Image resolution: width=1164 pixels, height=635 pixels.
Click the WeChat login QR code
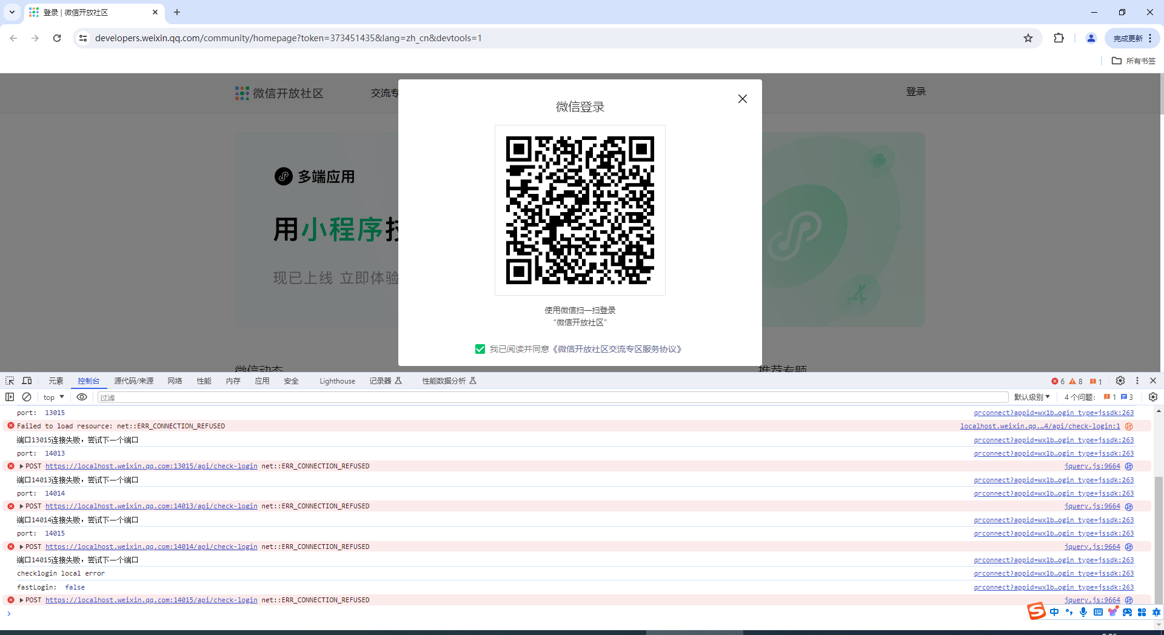click(x=580, y=210)
